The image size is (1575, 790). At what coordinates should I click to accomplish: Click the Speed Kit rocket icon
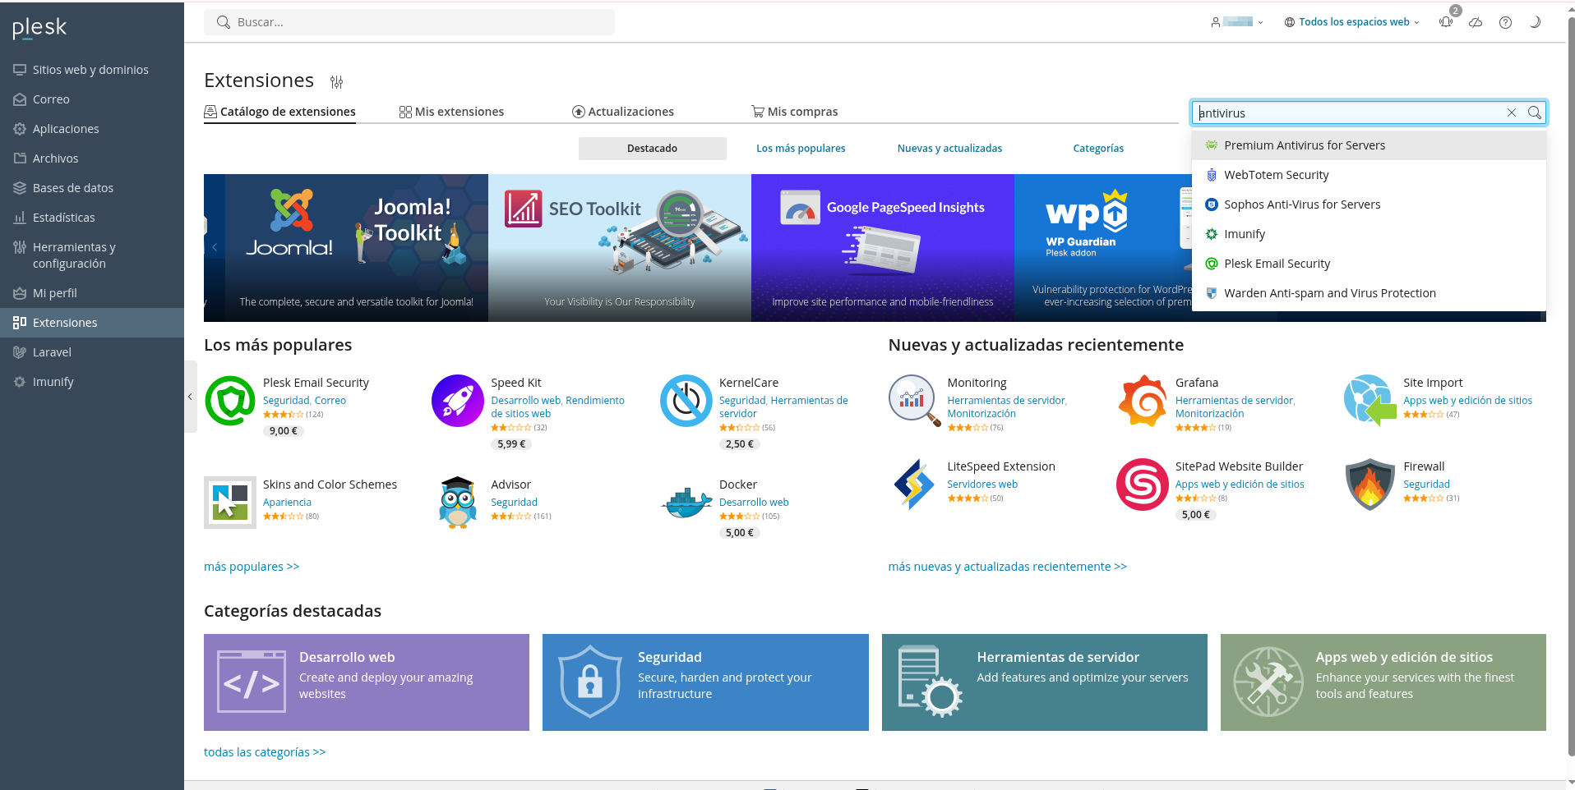tap(458, 401)
